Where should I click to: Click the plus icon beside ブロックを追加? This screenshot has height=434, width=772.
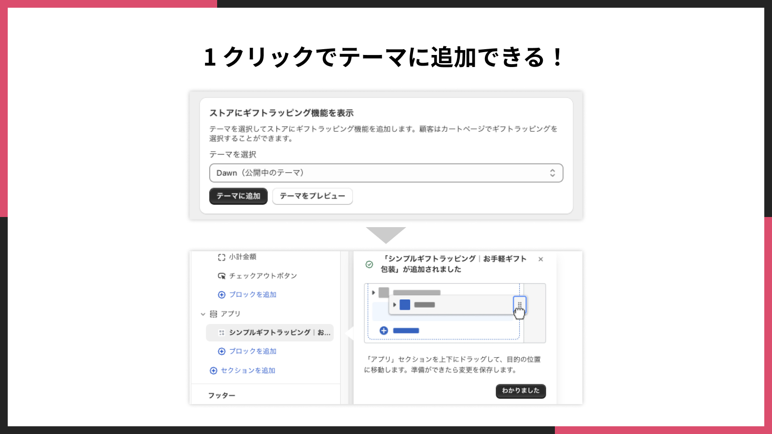coord(221,294)
